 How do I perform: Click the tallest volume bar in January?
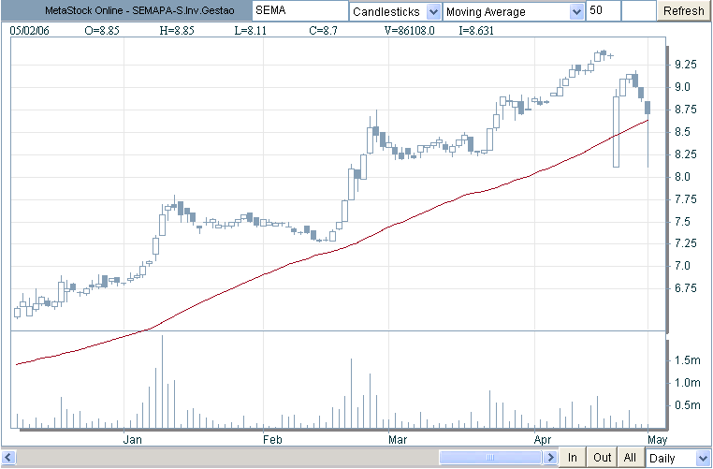click(x=162, y=382)
